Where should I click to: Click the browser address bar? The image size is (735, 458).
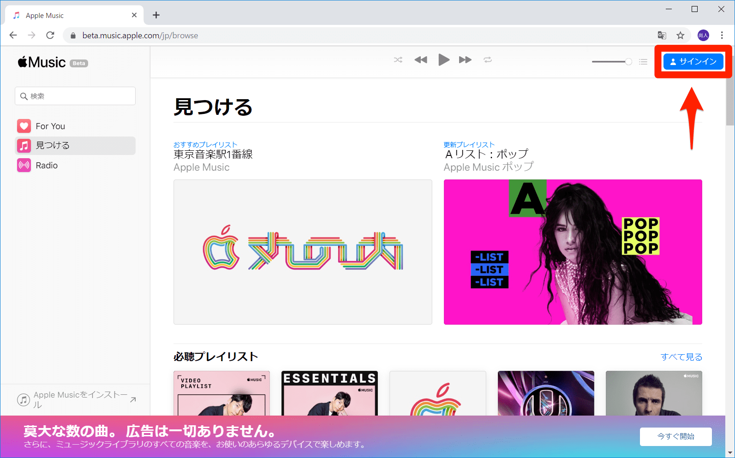tap(360, 36)
